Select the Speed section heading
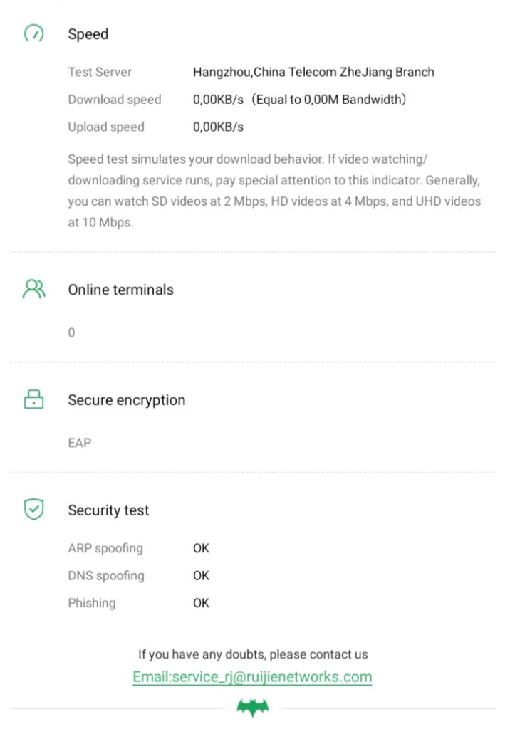Viewport: 505px width, 729px height. click(x=88, y=34)
